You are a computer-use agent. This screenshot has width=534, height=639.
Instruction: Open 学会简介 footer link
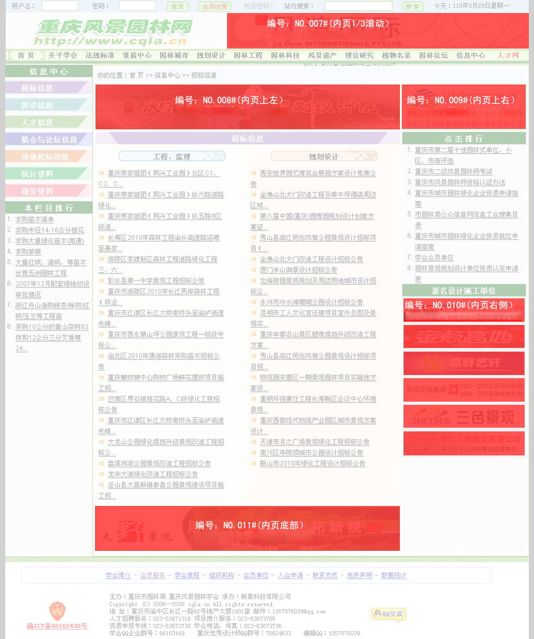pyautogui.click(x=118, y=575)
